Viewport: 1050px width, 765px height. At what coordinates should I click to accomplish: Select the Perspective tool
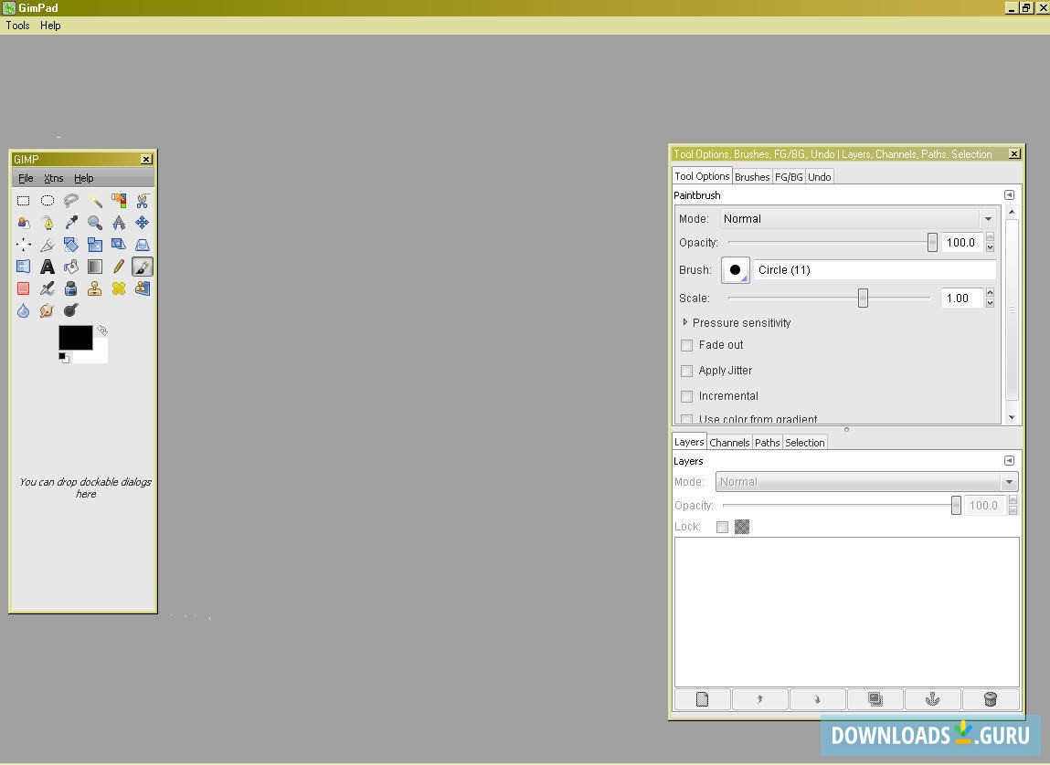143,245
